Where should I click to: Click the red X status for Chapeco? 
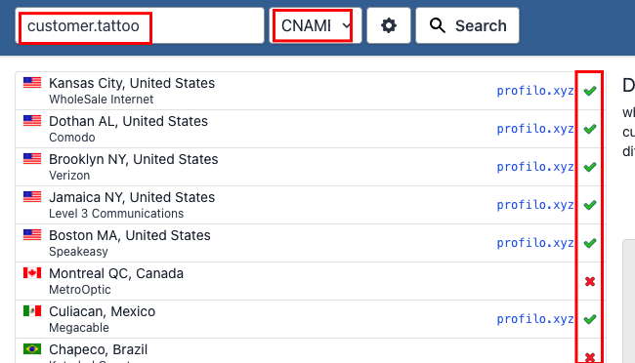(590, 357)
